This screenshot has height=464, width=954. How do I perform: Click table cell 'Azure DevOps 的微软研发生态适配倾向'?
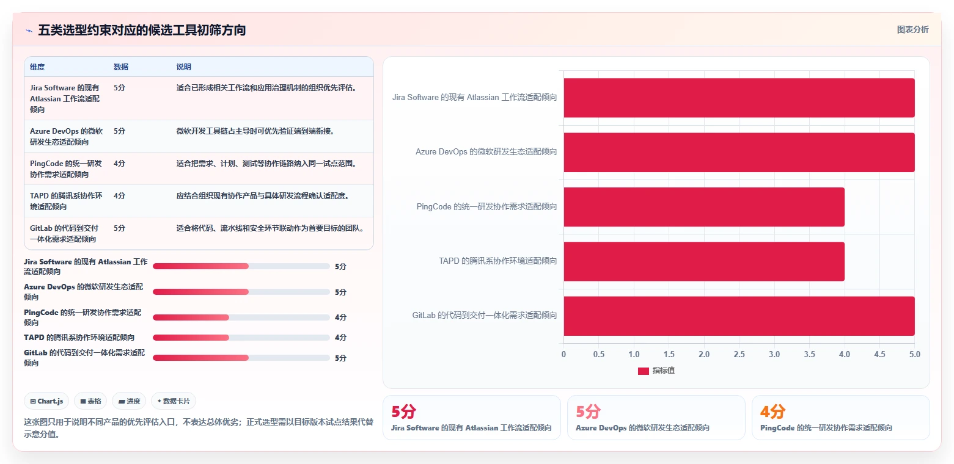(x=67, y=137)
